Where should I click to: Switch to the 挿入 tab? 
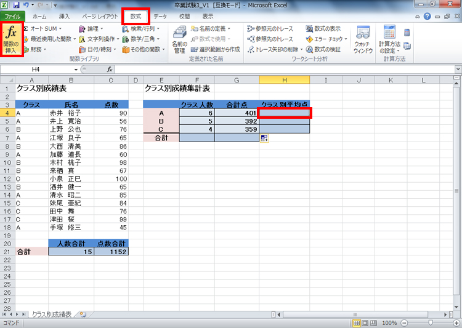[x=64, y=17]
